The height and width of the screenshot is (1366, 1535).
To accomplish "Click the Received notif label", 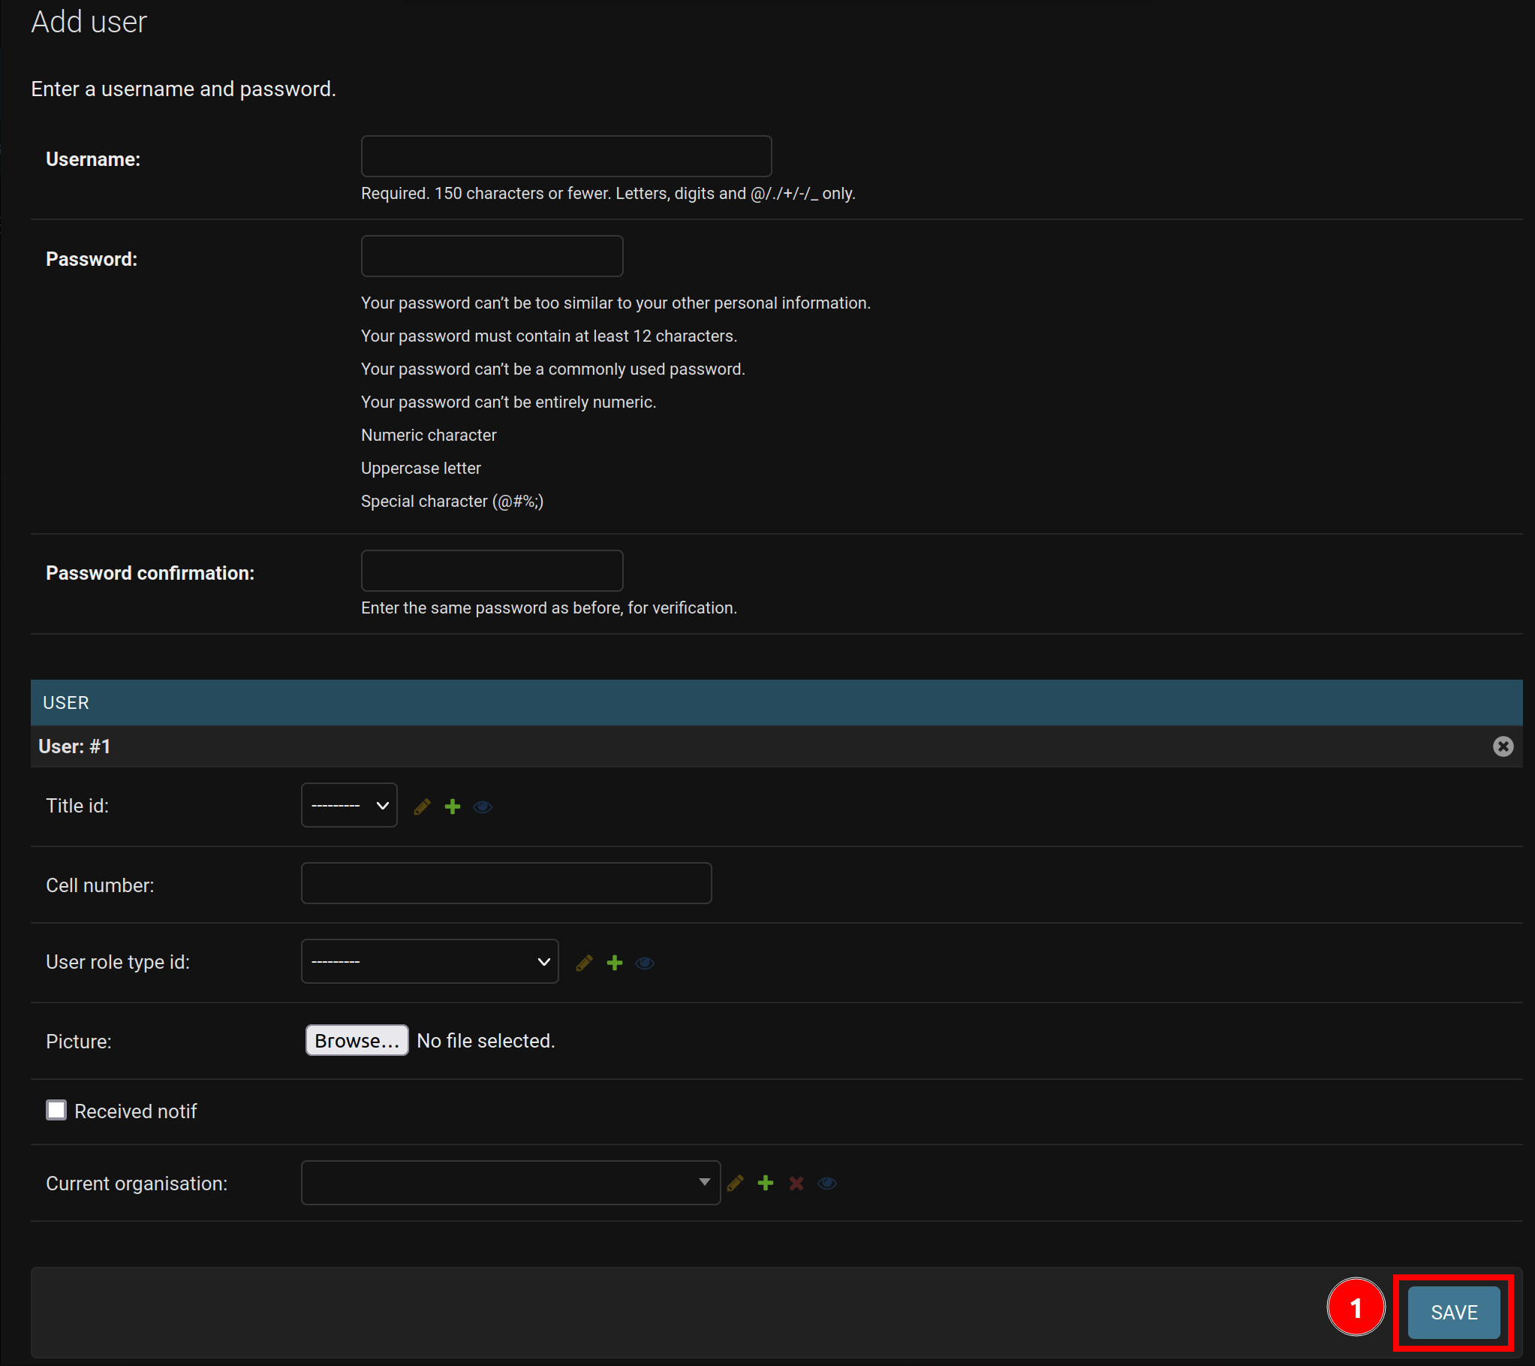I will (135, 1111).
